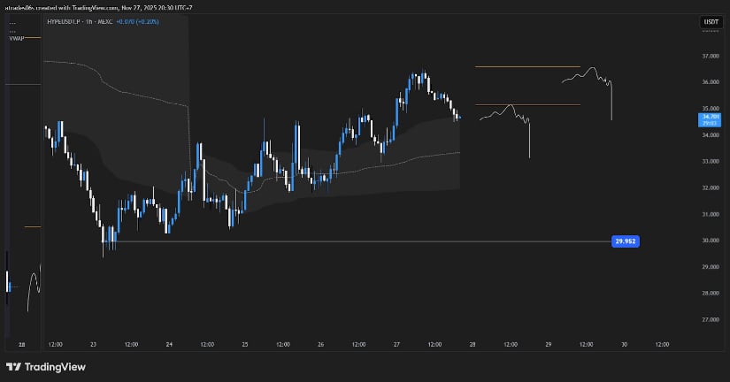Click the date 30 on time axis
Image resolution: width=730 pixels, height=382 pixels.
point(624,343)
